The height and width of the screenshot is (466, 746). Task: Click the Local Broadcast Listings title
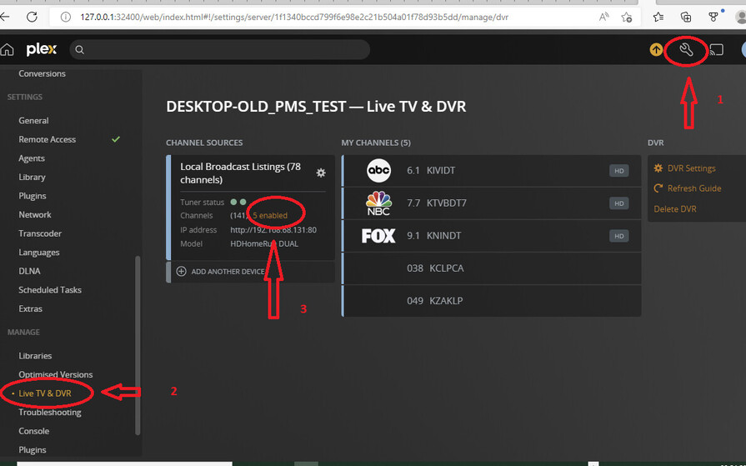[x=240, y=173]
